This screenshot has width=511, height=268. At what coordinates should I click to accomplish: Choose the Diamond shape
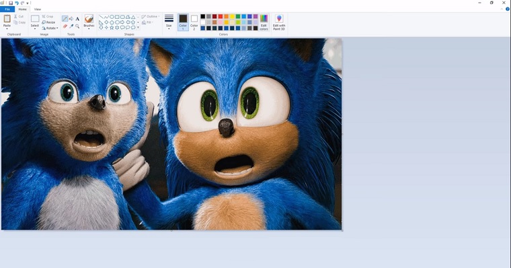pyautogui.click(x=106, y=22)
